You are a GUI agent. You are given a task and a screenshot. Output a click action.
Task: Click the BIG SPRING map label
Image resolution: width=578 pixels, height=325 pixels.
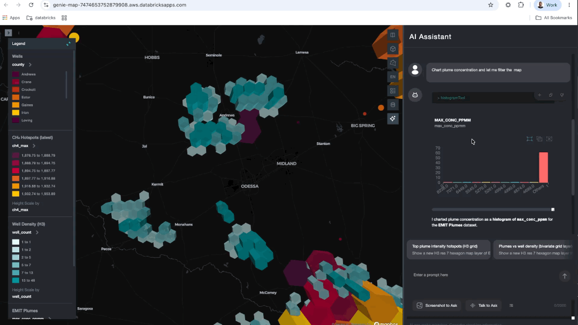point(363,126)
